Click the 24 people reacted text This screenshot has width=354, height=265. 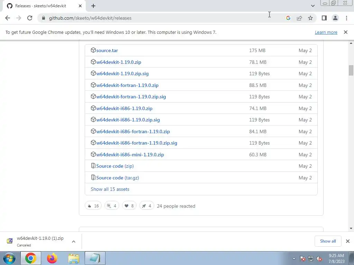click(x=176, y=206)
